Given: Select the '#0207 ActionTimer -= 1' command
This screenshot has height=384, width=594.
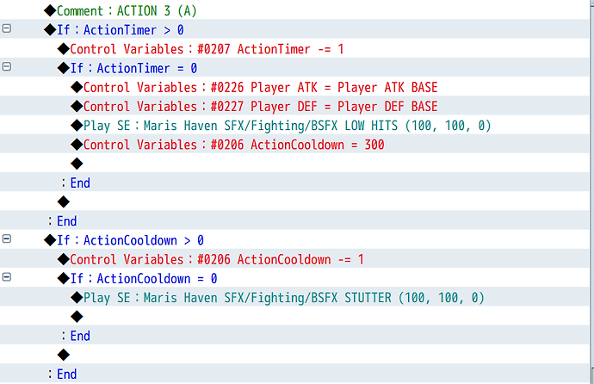Looking at the screenshot, I should tap(200, 49).
